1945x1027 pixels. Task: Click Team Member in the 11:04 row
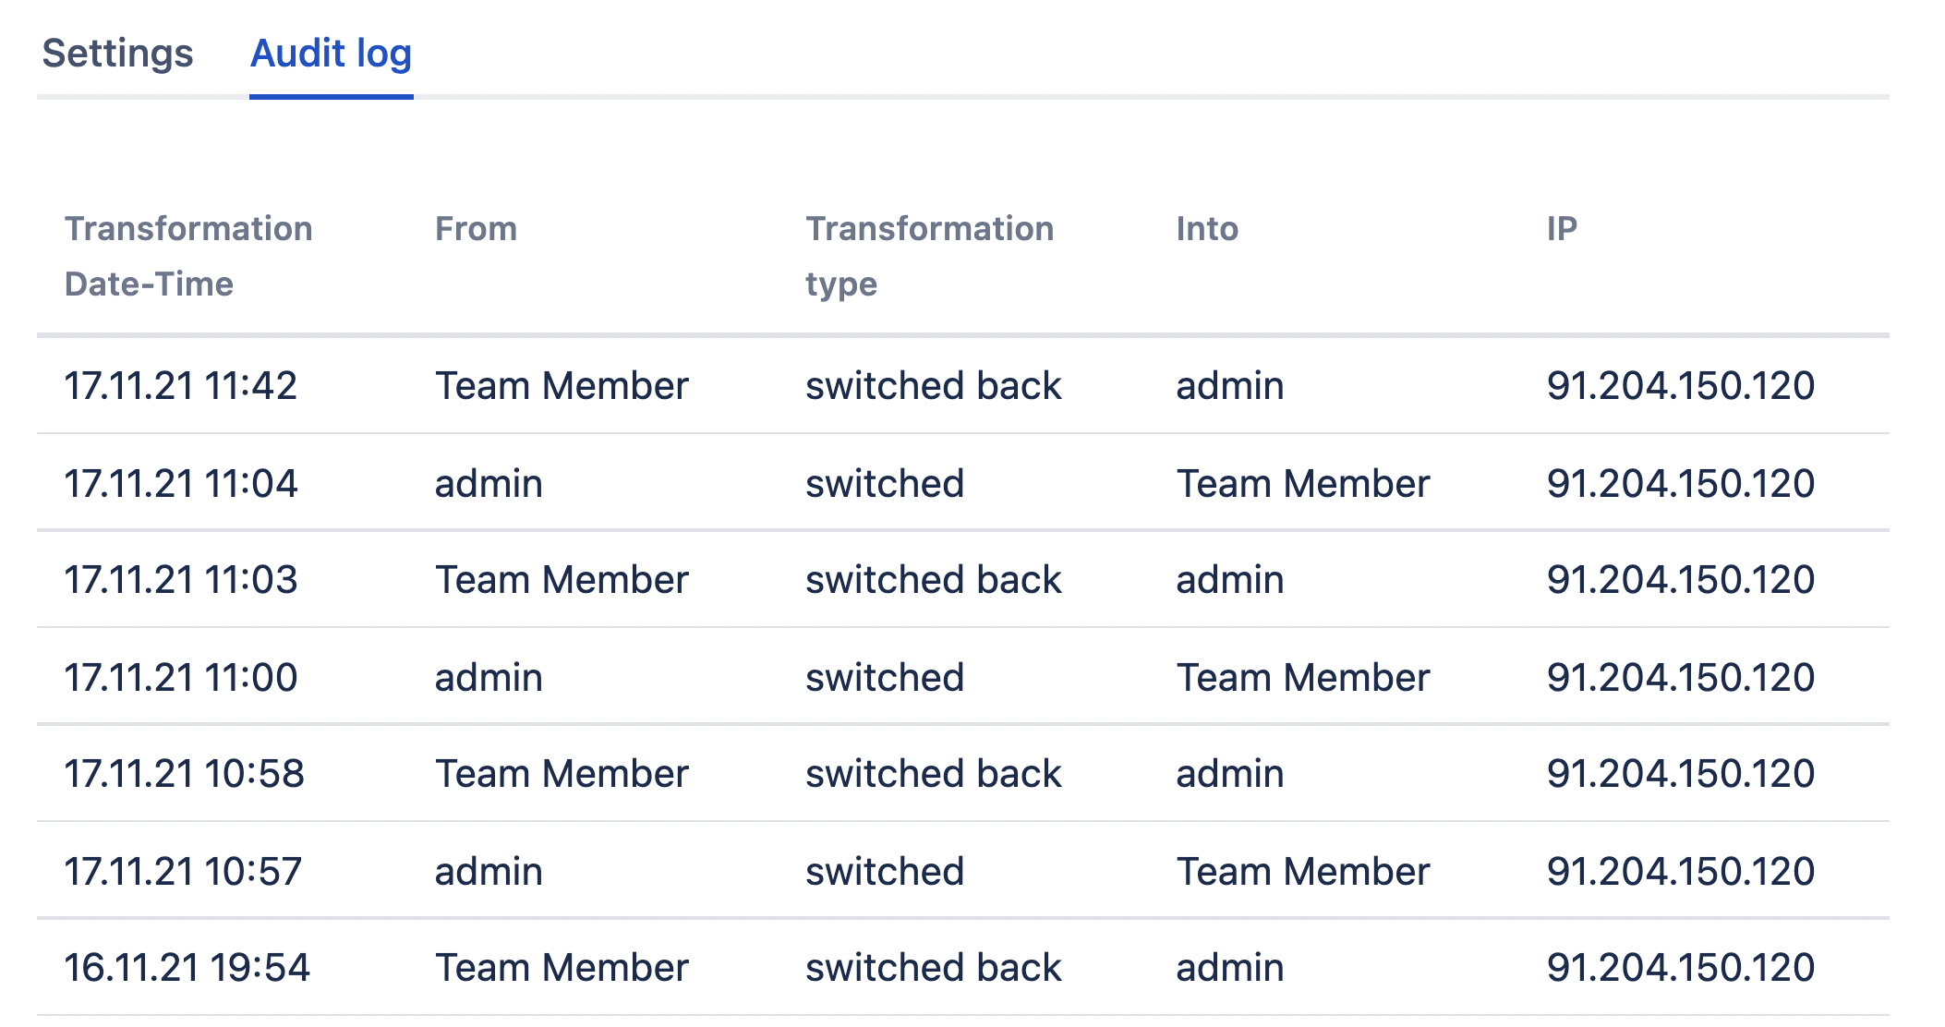(1302, 484)
